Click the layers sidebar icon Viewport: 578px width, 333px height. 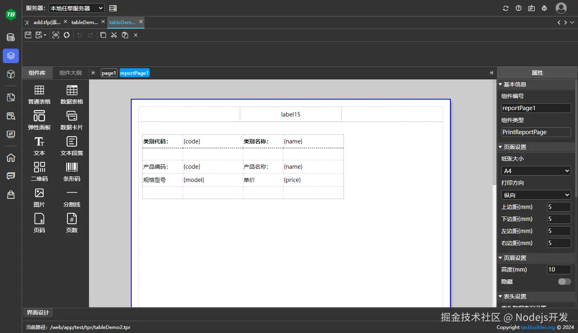pos(11,56)
